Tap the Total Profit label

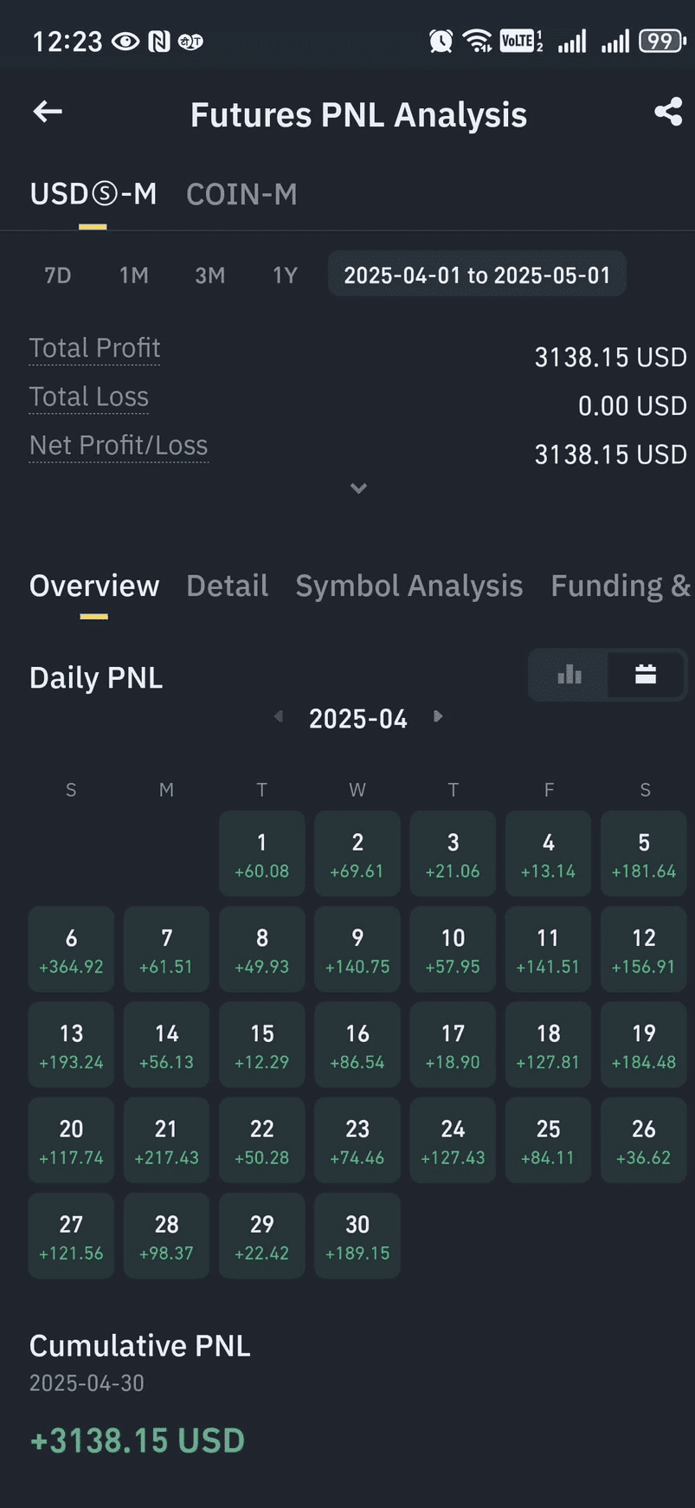pos(94,348)
